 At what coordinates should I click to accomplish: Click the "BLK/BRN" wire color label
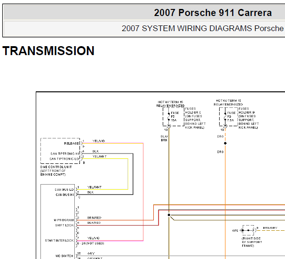(164, 138)
